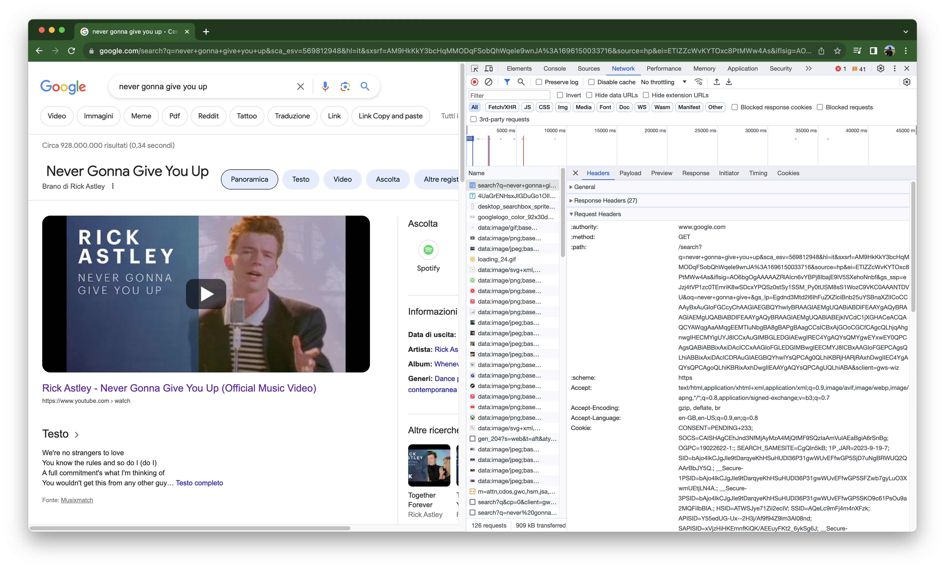Start voice search microphone icon

tap(325, 87)
